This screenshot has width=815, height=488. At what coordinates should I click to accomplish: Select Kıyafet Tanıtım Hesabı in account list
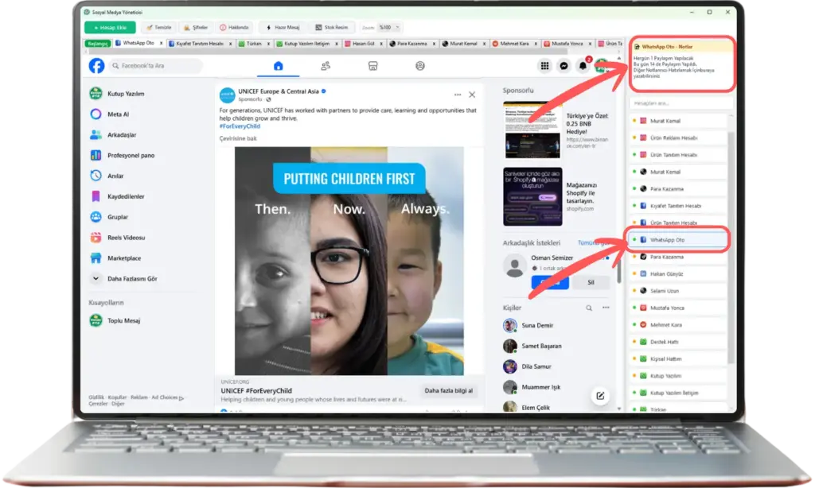click(678, 206)
